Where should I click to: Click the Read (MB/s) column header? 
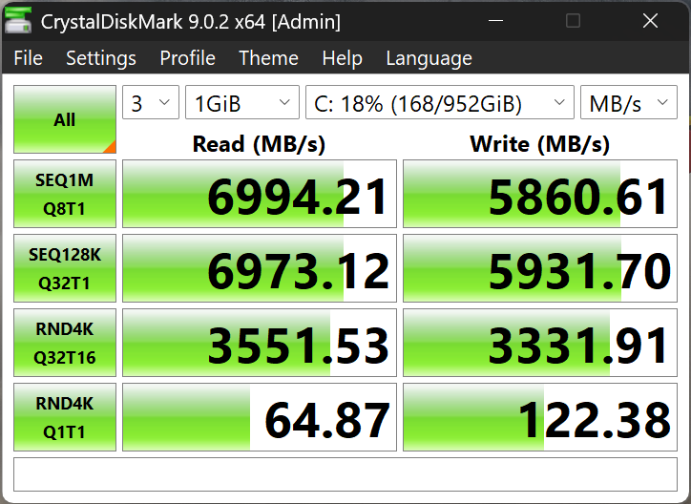[260, 144]
